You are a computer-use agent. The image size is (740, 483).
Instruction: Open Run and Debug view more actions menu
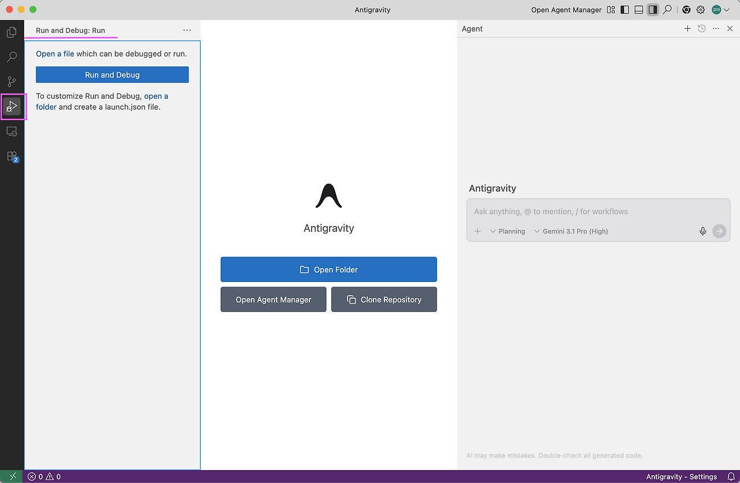187,30
